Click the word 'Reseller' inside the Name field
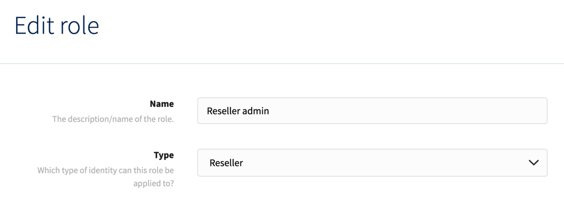564x199 pixels. coord(223,111)
